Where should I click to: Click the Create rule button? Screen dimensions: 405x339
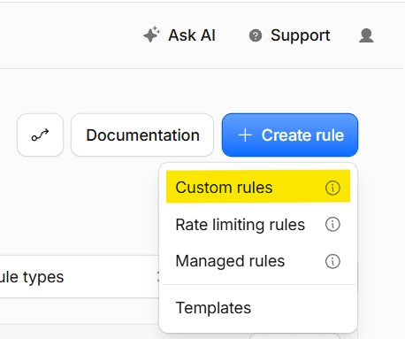290,135
